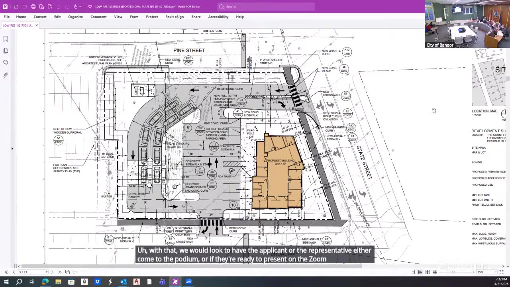Jump to the last page

[x=60, y=272]
